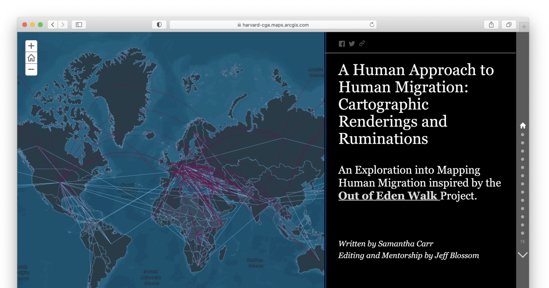Click the 'North Atlantic Ocean' map label

point(128,190)
